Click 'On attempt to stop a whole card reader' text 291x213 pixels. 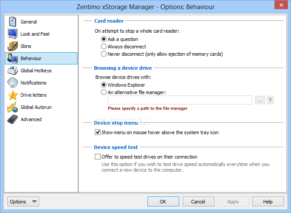(x=137, y=31)
